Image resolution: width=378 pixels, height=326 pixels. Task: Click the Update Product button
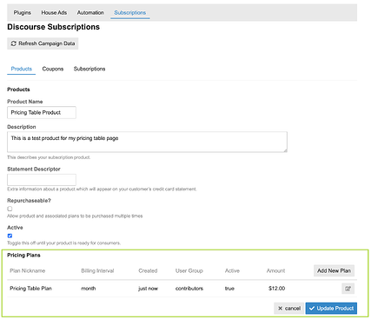(x=331, y=309)
